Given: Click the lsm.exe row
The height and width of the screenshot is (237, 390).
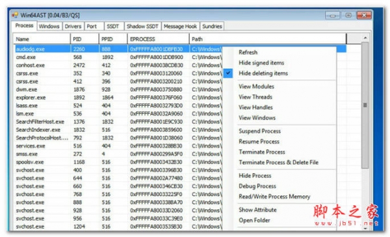Looking at the screenshot, I should [118, 114].
